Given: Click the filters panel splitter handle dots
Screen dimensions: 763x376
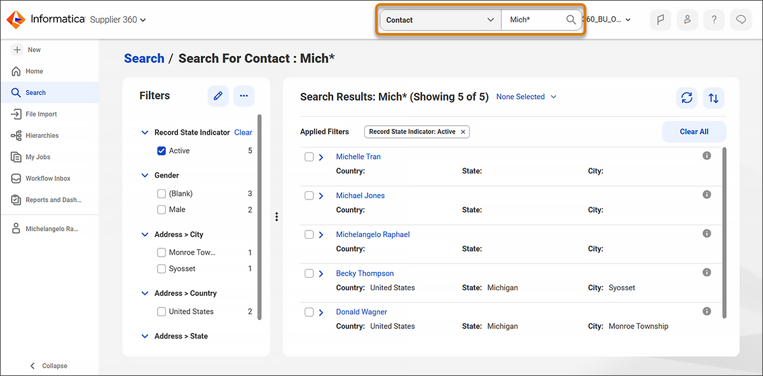Looking at the screenshot, I should [277, 217].
